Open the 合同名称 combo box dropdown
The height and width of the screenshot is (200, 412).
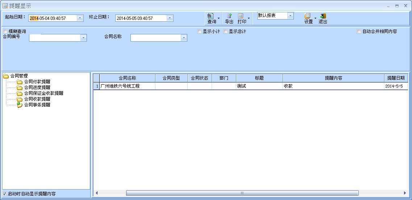[x=184, y=38]
